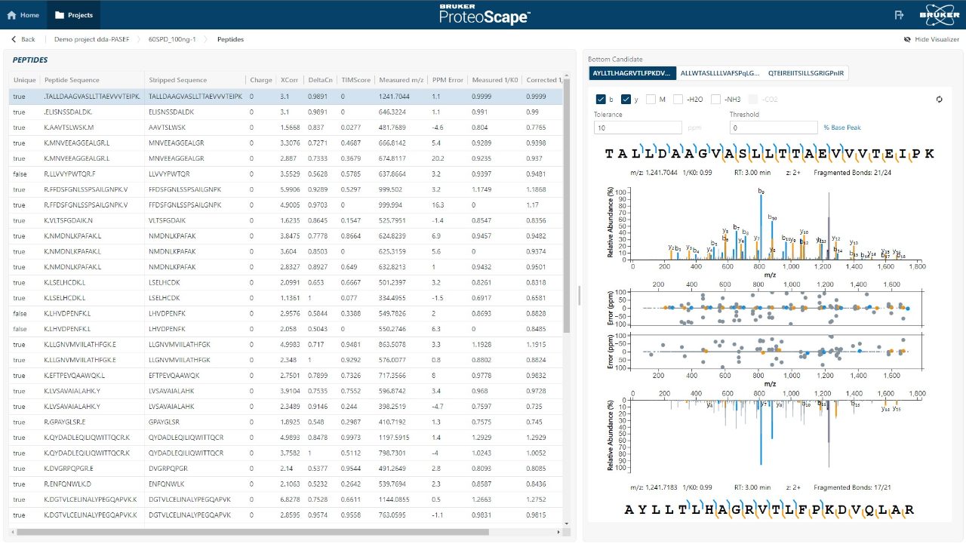Click the horizontal scrollbar of the peptide table
Viewport: 966px width, 544px height.
[253, 532]
